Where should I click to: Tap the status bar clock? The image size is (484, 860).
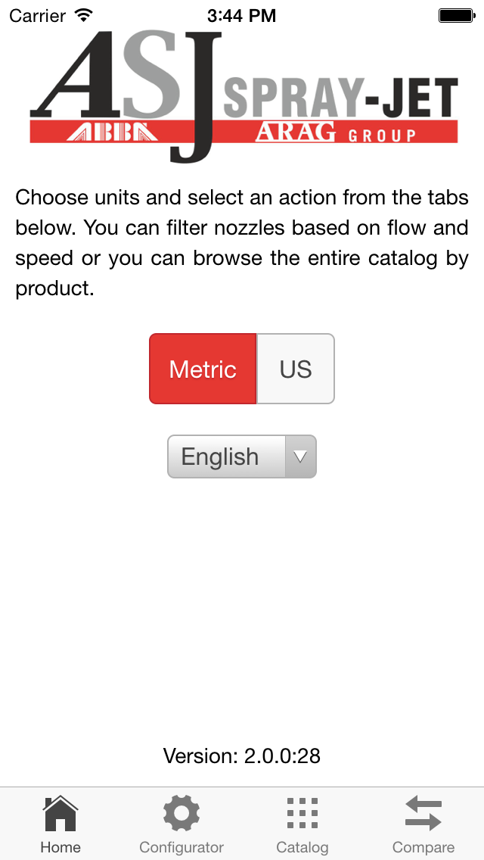pyautogui.click(x=242, y=16)
